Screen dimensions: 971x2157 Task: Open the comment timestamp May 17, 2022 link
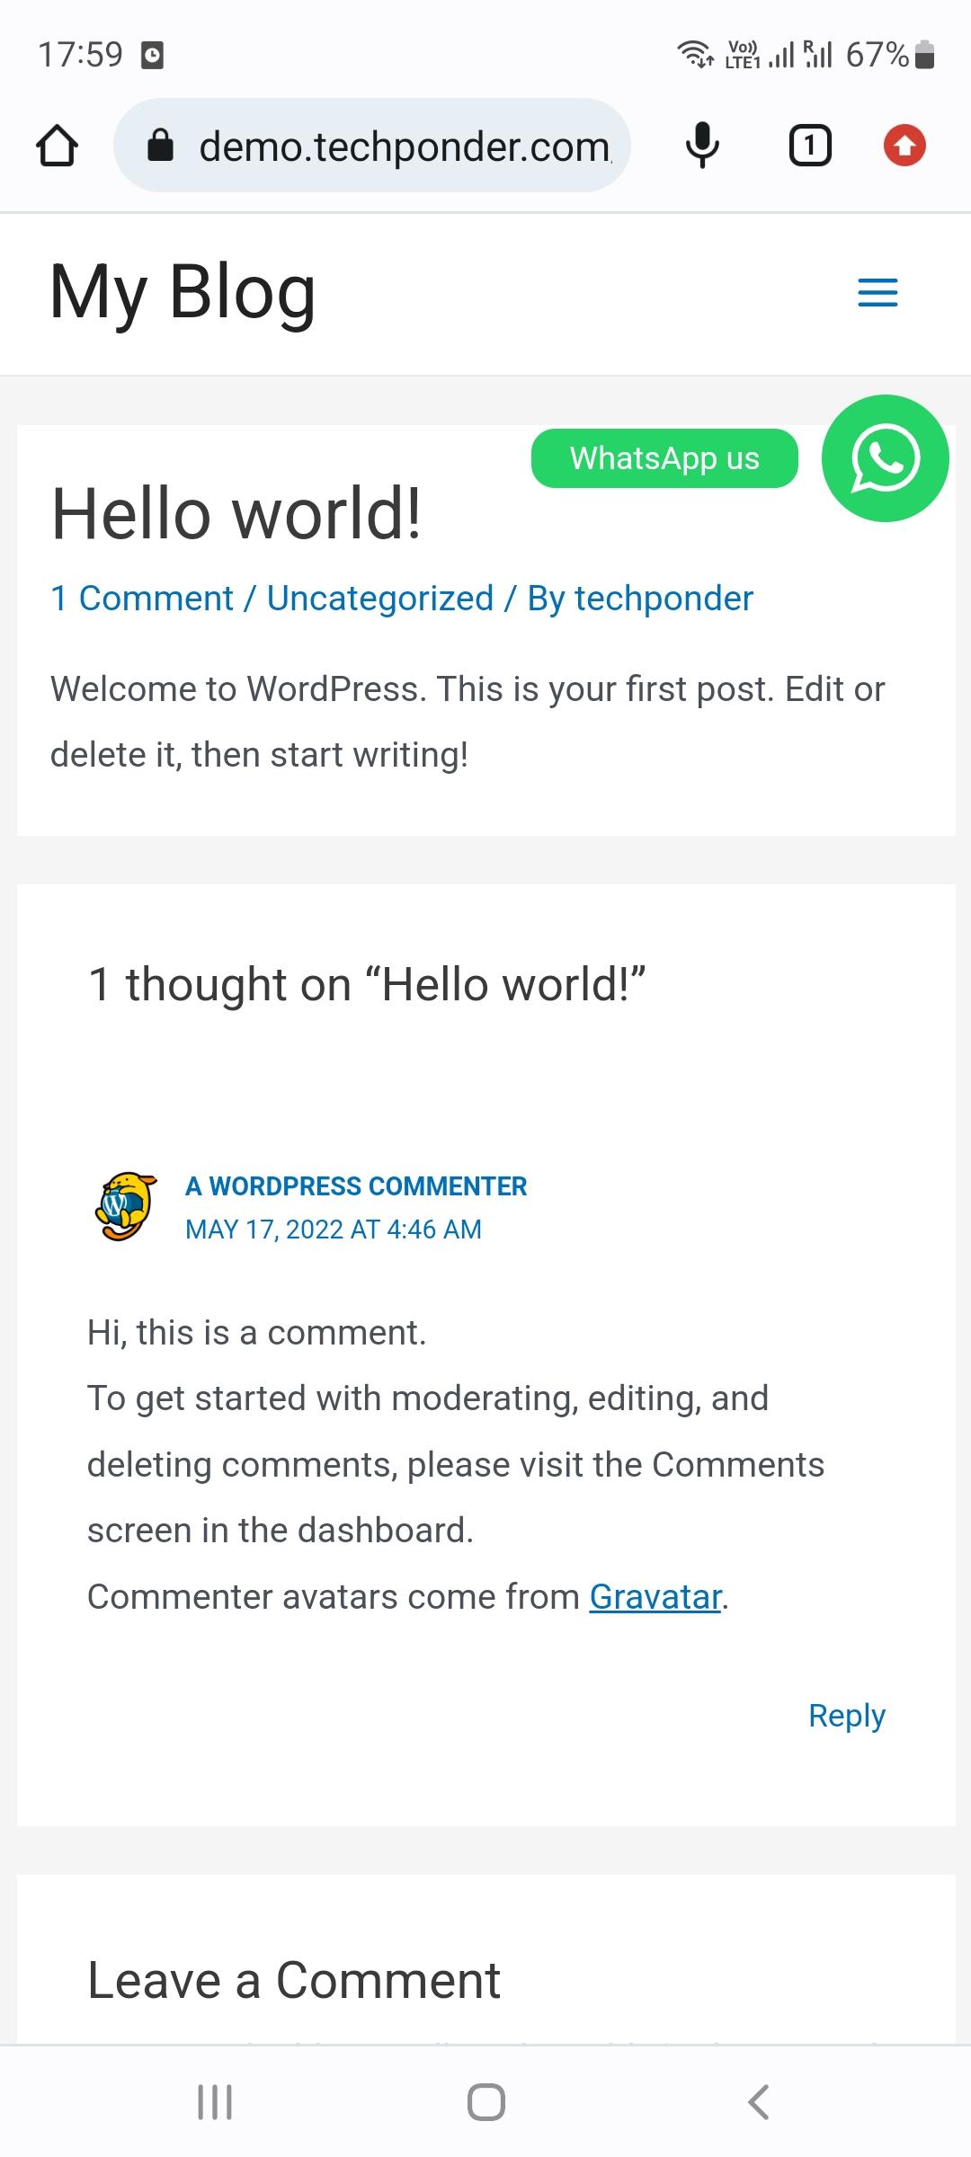coord(334,1229)
